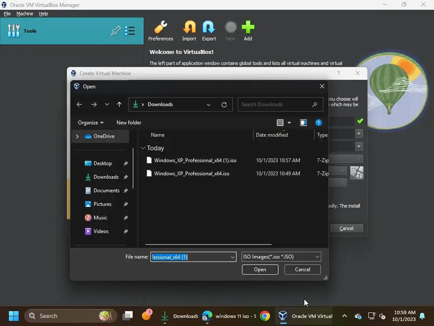Click the Open button in the file dialog
The height and width of the screenshot is (326, 434).
tap(260, 270)
